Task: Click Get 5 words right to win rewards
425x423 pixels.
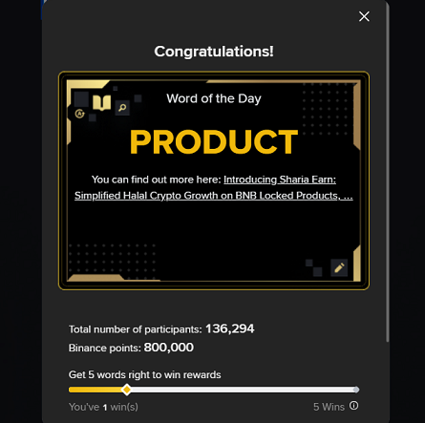Action: click(x=145, y=374)
